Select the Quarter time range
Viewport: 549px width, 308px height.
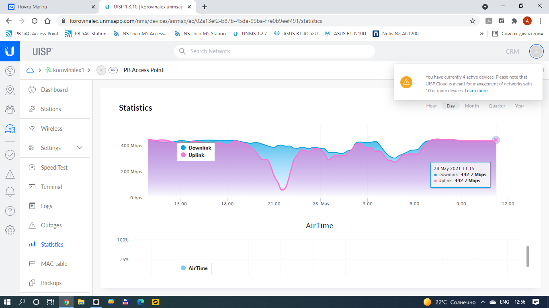point(497,106)
